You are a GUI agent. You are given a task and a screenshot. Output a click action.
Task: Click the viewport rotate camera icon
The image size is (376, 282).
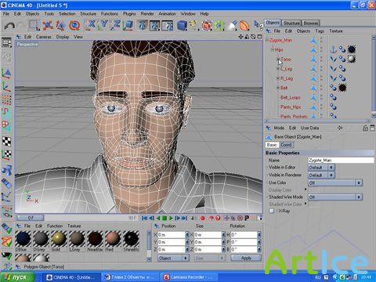(253, 37)
